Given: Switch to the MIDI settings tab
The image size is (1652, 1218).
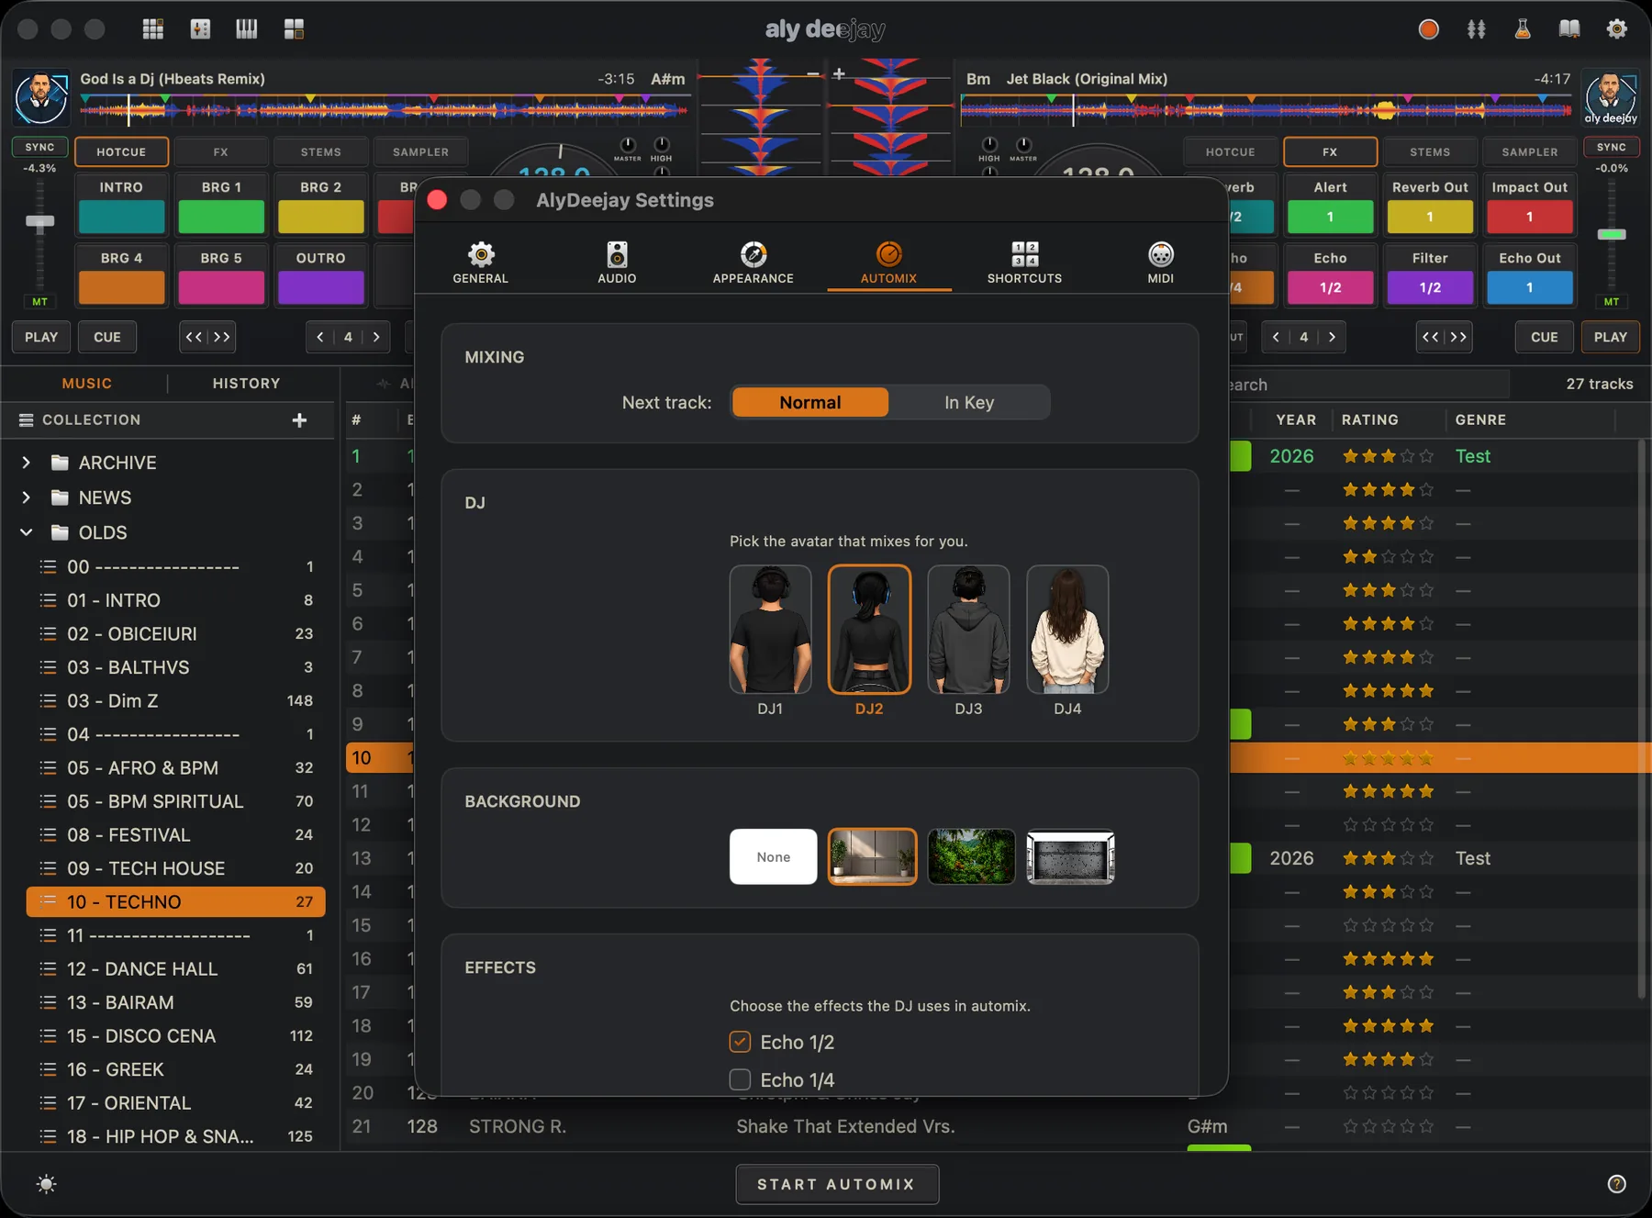Looking at the screenshot, I should (x=1160, y=263).
